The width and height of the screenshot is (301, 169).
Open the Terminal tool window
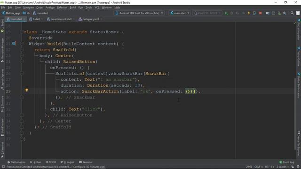(x=86, y=162)
